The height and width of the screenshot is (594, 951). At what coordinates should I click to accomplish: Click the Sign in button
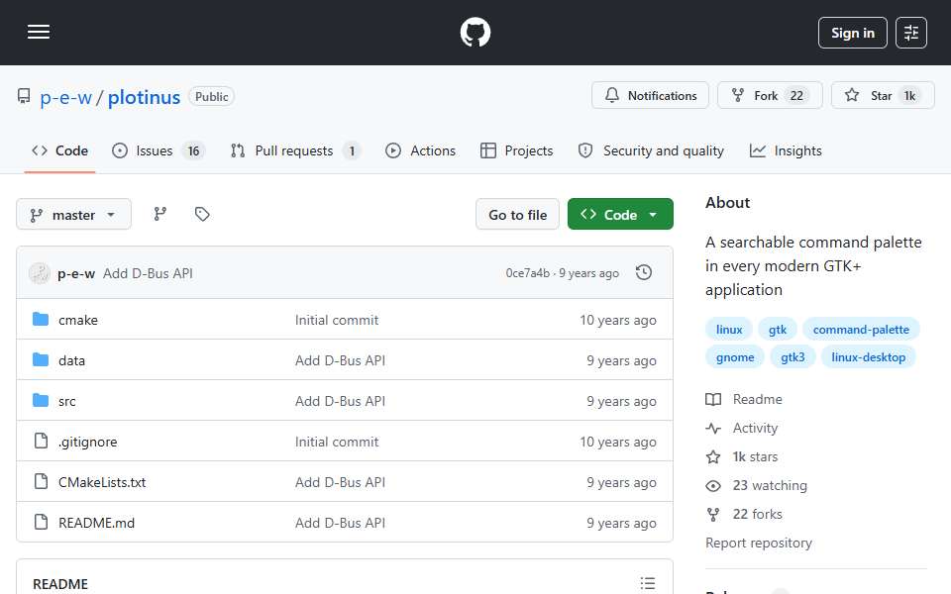(x=852, y=33)
